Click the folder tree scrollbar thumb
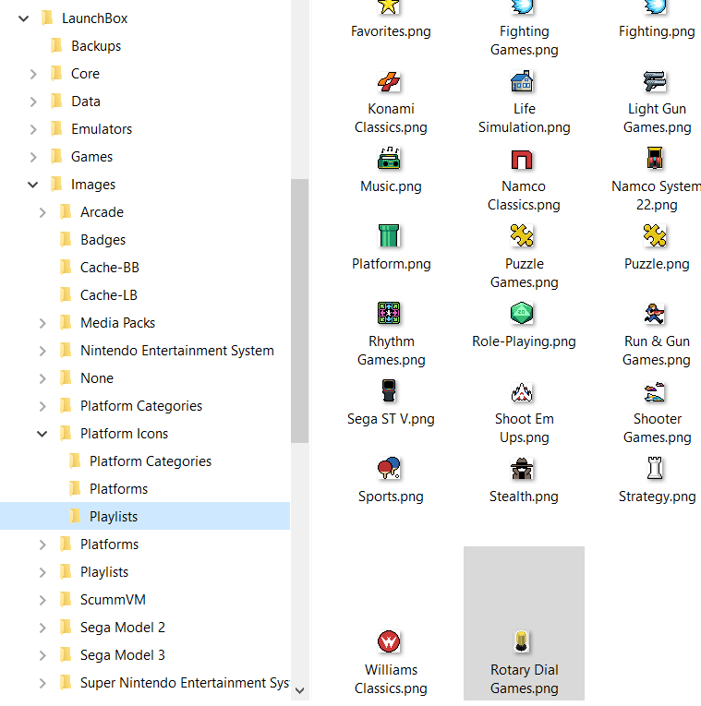701x706 pixels. point(299,311)
